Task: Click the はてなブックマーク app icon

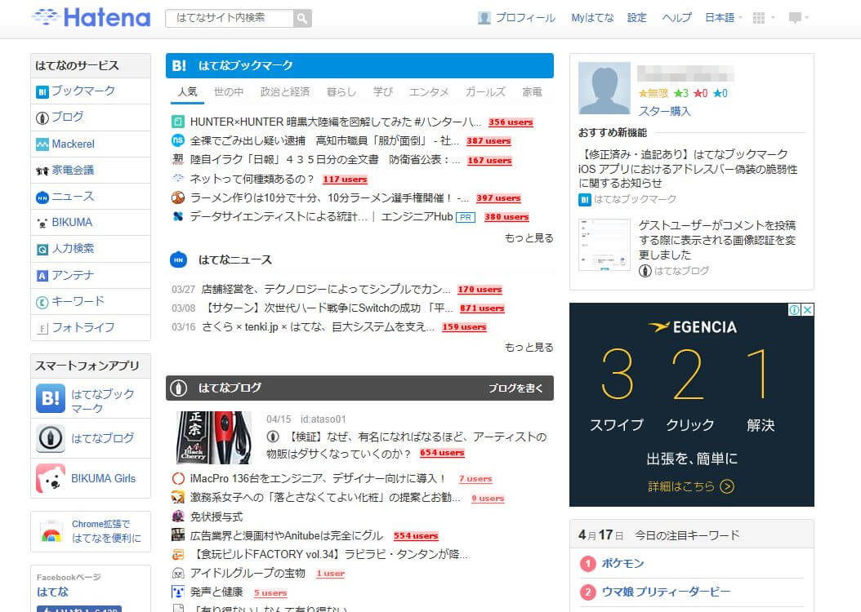Action: pos(51,398)
